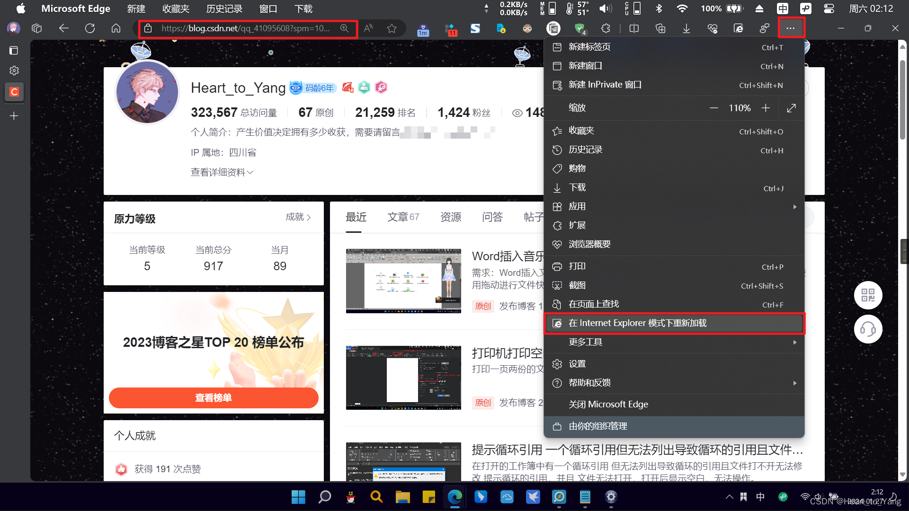This screenshot has height=511, width=909.
Task: Select 截图 menu entry
Action: [x=674, y=285]
